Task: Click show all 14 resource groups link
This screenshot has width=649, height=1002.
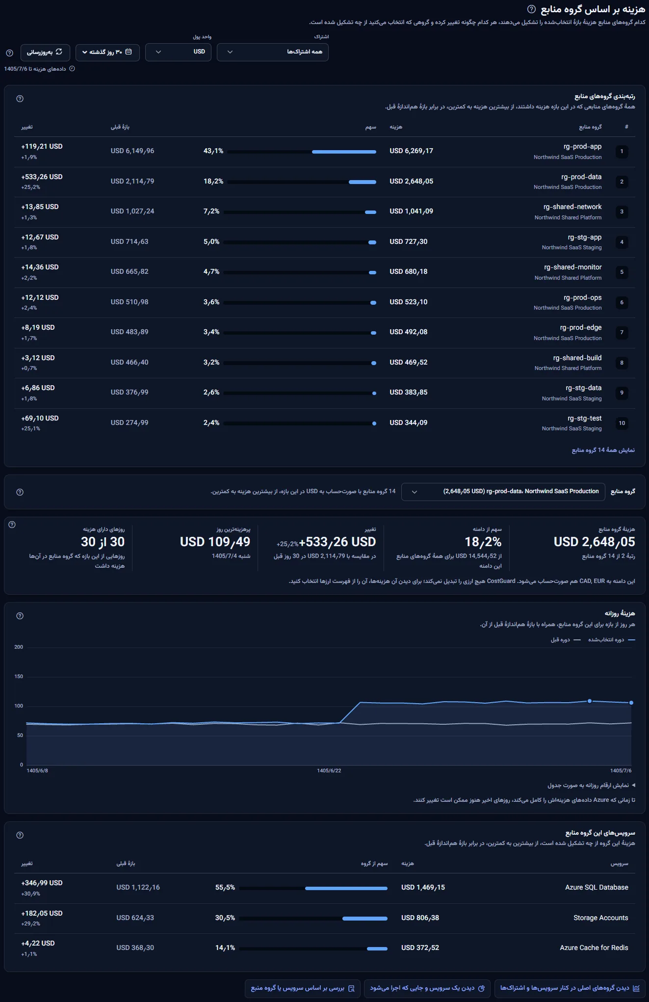Action: tap(603, 450)
